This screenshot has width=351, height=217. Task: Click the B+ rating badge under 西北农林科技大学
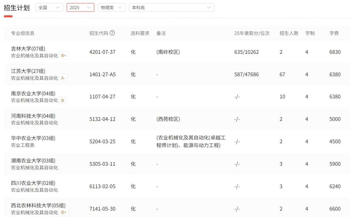(64, 212)
